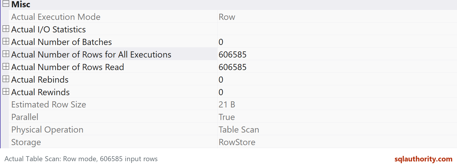
Task: Click the 21 B row size value
Action: click(x=227, y=105)
